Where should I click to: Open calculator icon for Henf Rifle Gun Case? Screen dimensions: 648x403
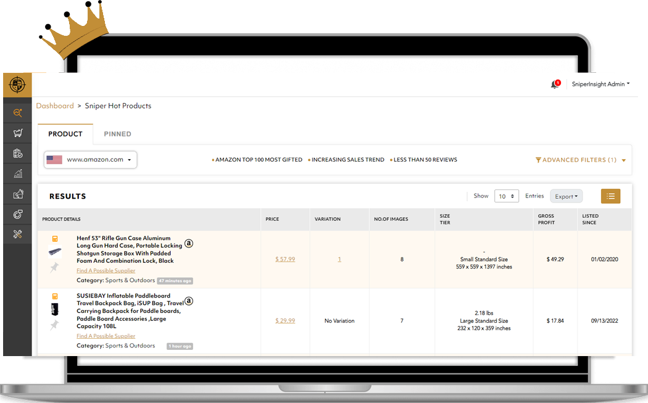(55, 239)
